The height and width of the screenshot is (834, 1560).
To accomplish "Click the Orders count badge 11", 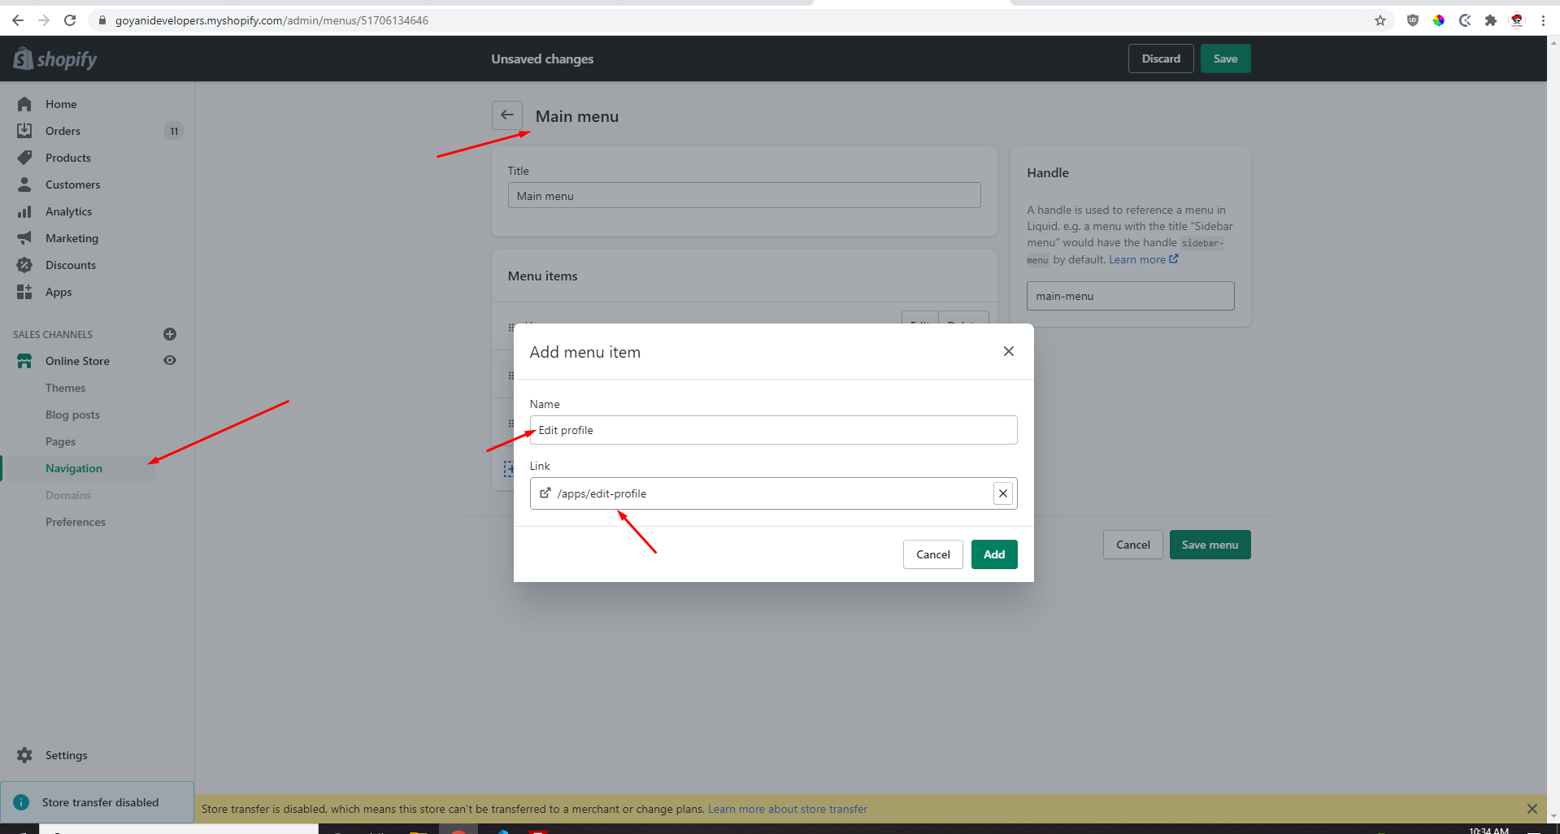I will pyautogui.click(x=174, y=131).
